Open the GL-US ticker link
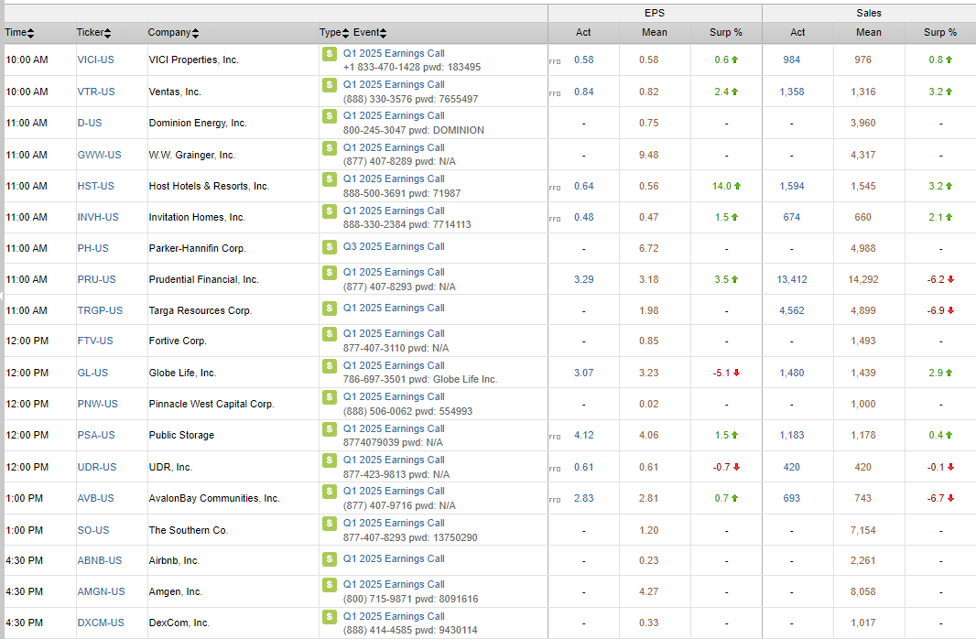The width and height of the screenshot is (976, 639). [92, 373]
